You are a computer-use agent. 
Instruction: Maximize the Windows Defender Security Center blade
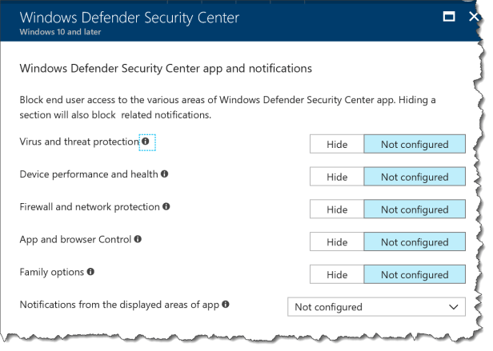coord(449,16)
